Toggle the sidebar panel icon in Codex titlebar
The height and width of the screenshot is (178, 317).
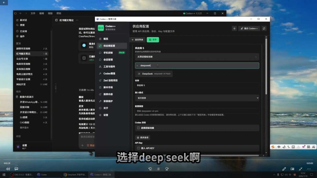coord(15,13)
